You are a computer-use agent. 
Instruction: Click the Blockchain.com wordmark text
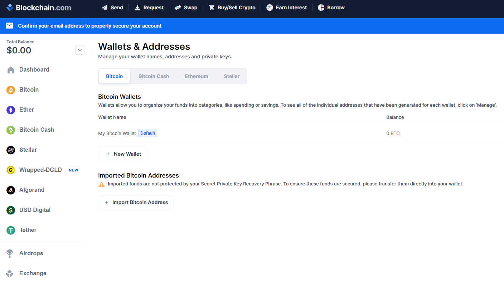[43, 8]
